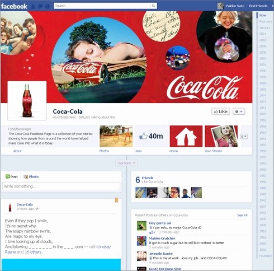Jump to Founded on timeline
274x271 pixels.
265,256
